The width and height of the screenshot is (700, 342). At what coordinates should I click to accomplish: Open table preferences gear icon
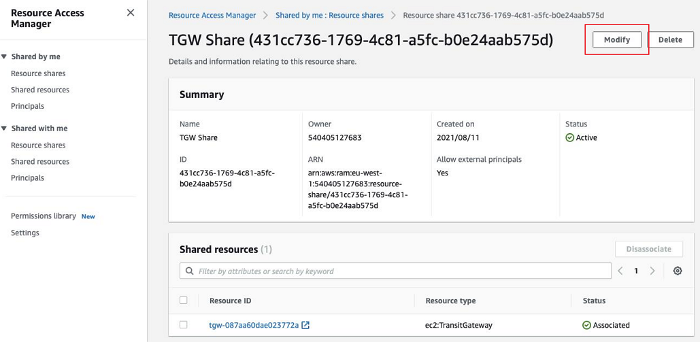(678, 271)
